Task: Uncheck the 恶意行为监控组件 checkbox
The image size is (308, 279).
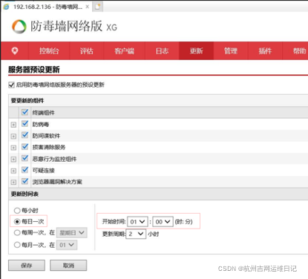Action: (24, 158)
